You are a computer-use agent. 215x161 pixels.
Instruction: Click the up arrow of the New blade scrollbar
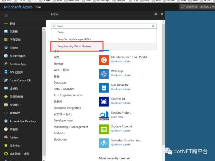(163, 22)
